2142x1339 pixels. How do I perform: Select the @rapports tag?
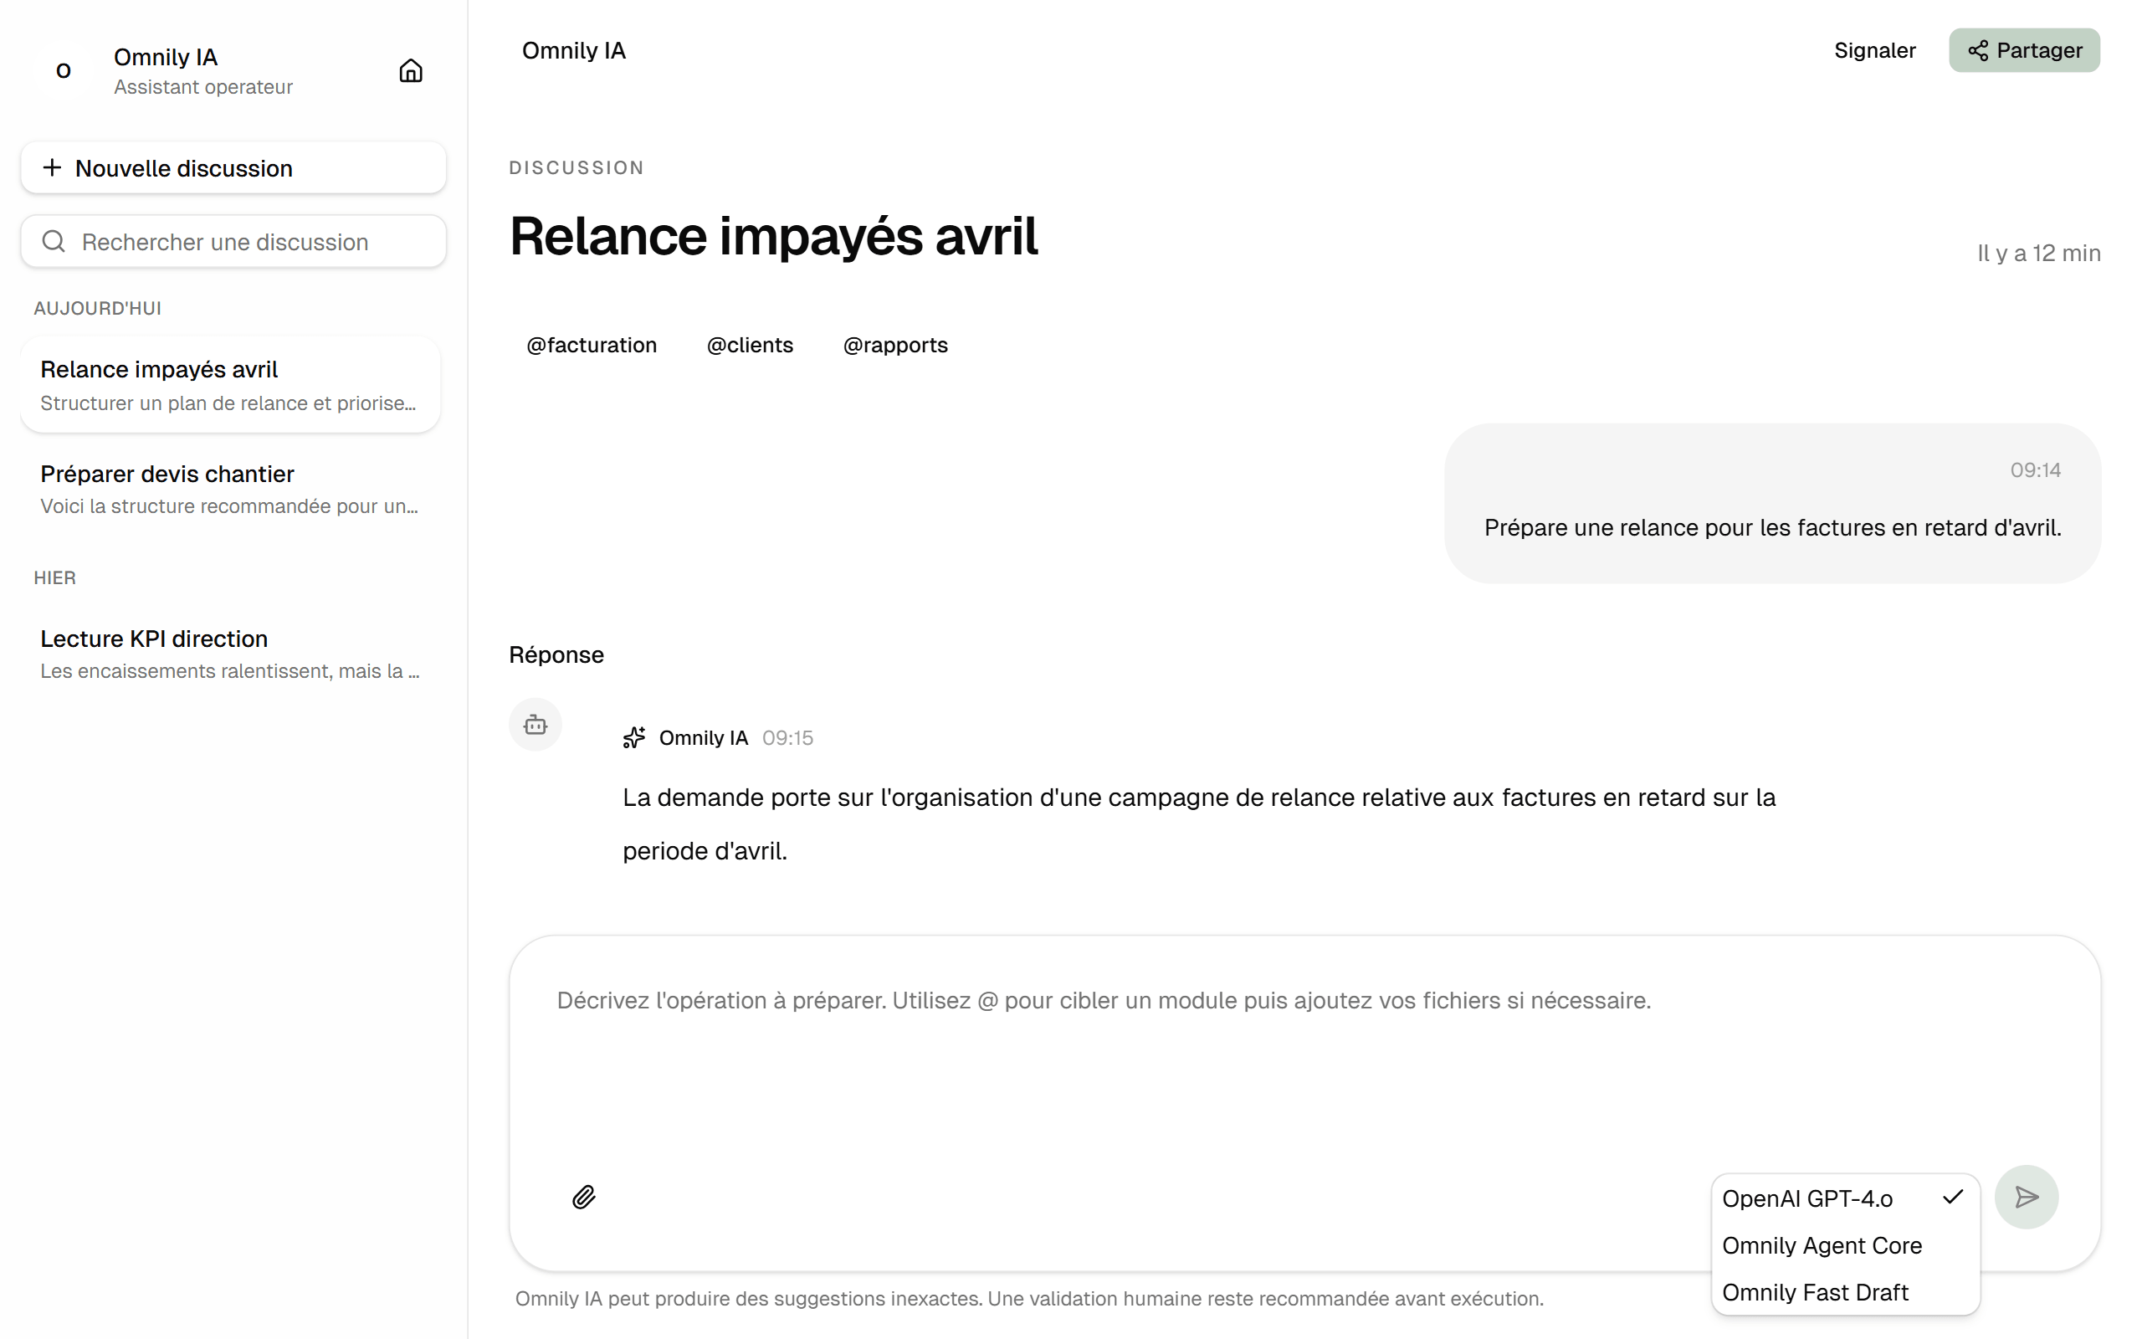pos(894,345)
